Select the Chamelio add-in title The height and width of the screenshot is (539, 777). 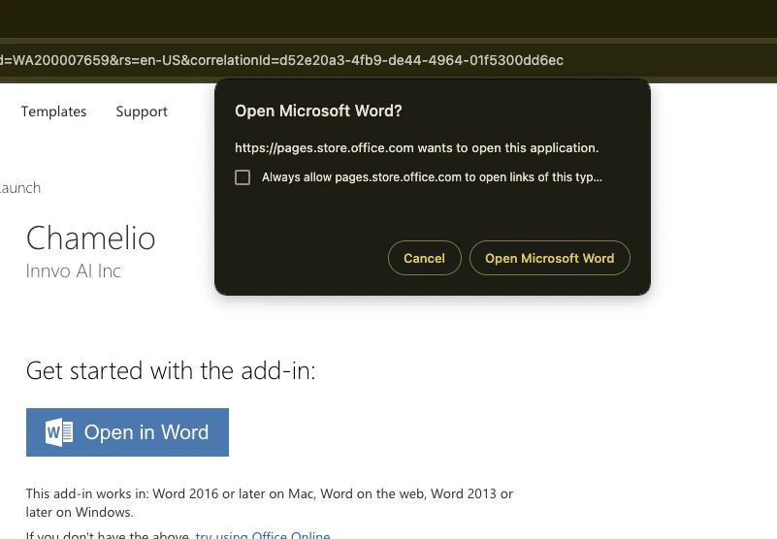click(x=90, y=238)
